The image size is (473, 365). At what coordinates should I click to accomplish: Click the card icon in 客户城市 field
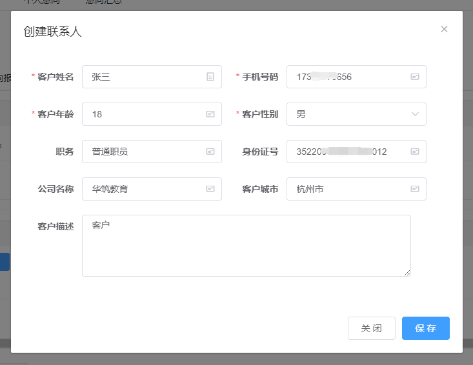(x=415, y=189)
